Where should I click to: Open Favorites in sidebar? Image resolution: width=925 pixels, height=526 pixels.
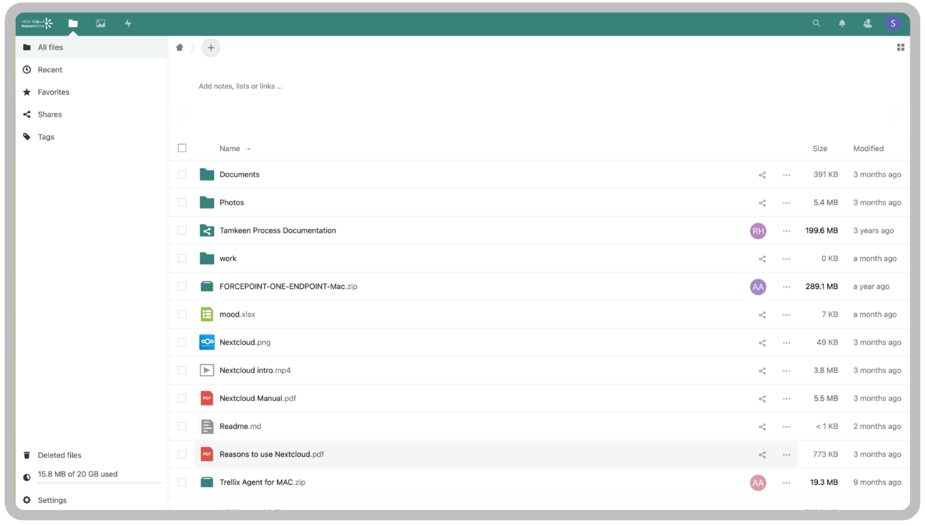tap(91, 92)
